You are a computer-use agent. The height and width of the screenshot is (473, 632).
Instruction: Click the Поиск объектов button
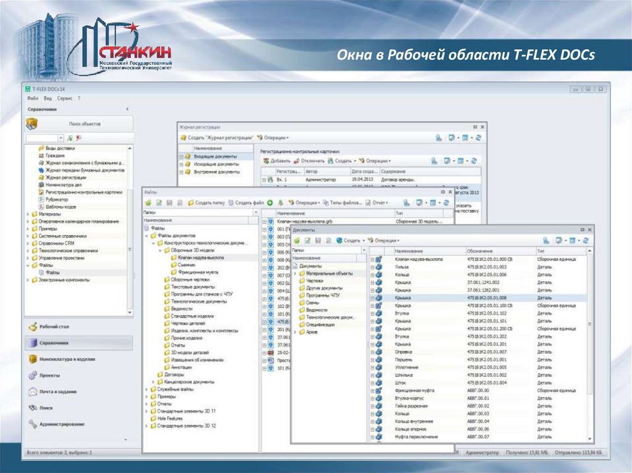pos(79,124)
